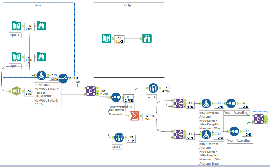Click the 17 494b record count label
Screen dimensions: 270x167
point(131,139)
